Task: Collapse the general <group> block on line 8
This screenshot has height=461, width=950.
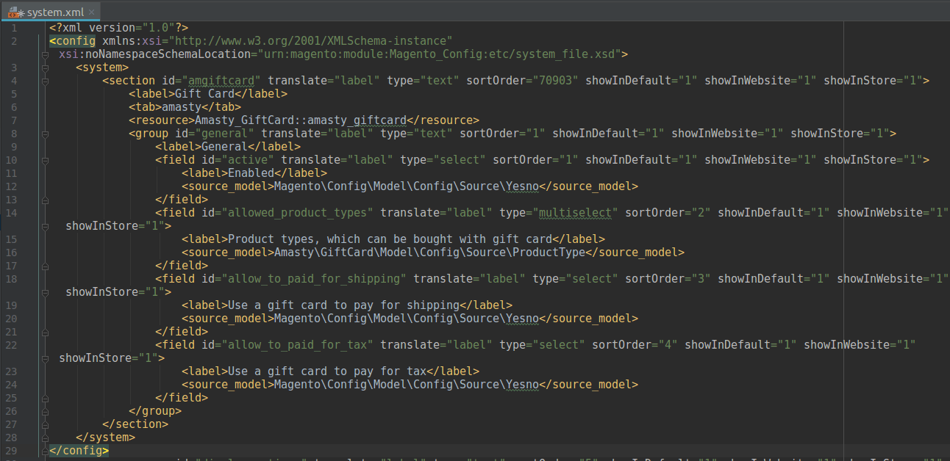Action: tap(45, 134)
